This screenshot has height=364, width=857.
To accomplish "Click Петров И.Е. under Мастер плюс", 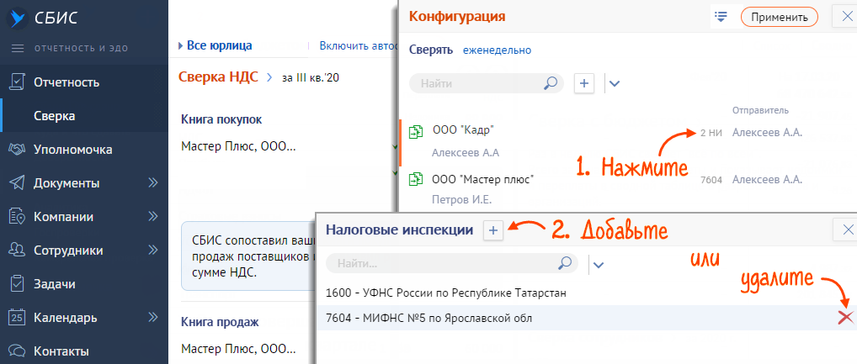I will (461, 200).
